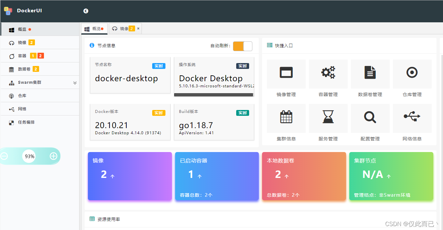This screenshot has height=230, width=443.
Task: Click the database icon beside sidebar 数据卷
Action: (x=12, y=69)
